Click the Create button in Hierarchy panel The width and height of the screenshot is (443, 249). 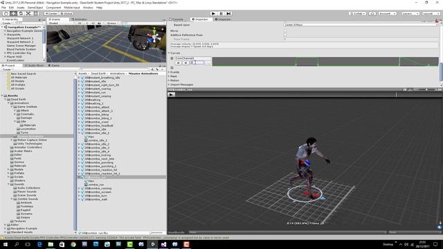7,23
